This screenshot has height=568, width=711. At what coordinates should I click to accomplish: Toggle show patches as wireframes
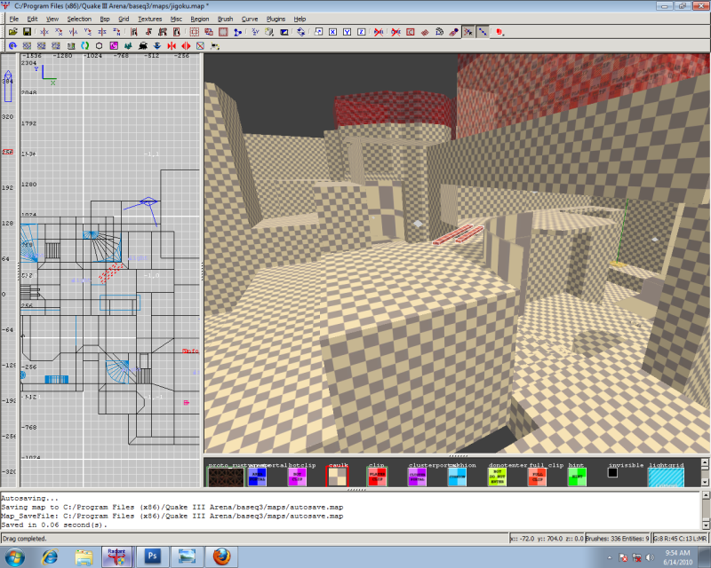click(425, 32)
